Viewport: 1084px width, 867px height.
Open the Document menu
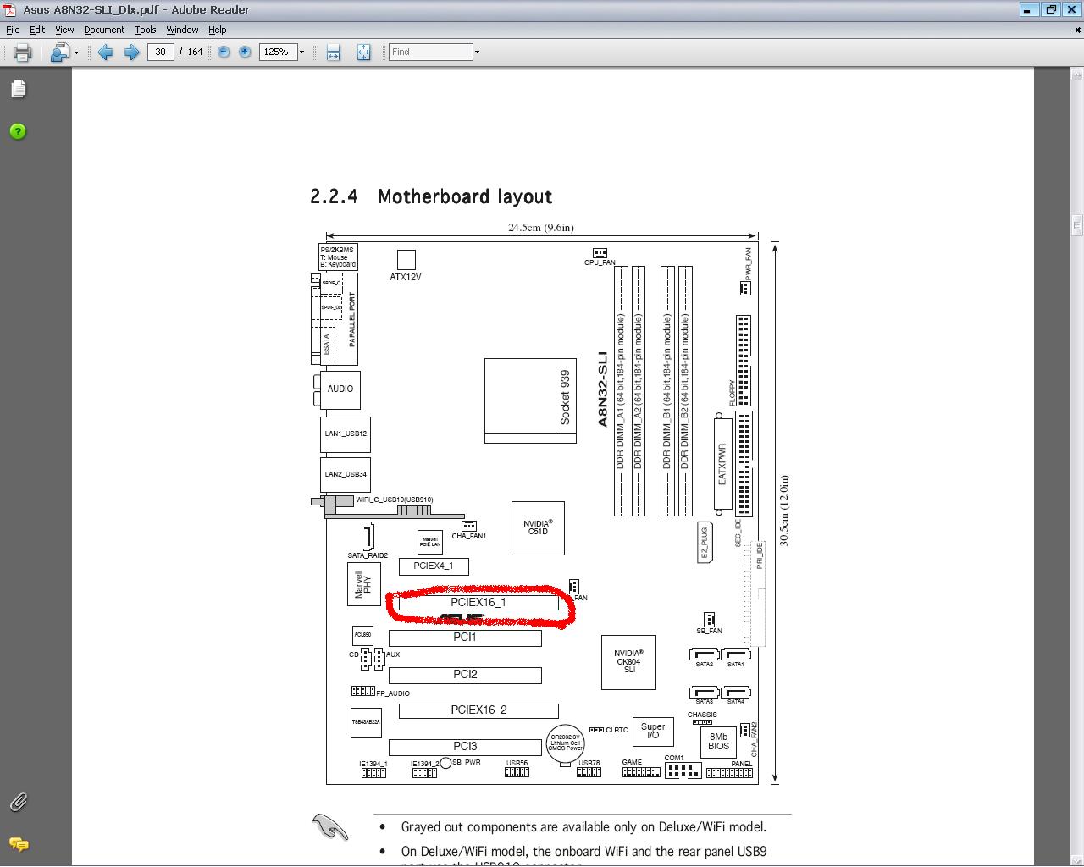click(104, 30)
